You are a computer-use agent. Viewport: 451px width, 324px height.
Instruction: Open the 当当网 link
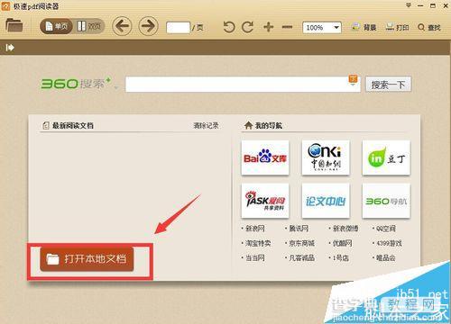[255, 258]
